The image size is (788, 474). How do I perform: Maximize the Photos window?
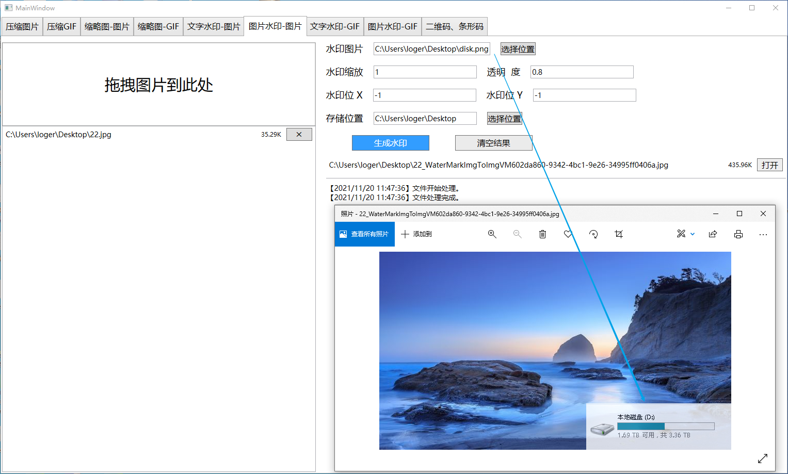click(739, 214)
